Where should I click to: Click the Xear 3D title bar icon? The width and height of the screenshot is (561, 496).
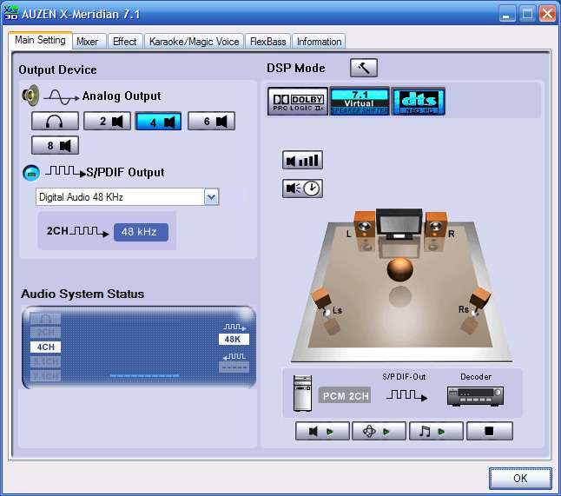(10, 13)
